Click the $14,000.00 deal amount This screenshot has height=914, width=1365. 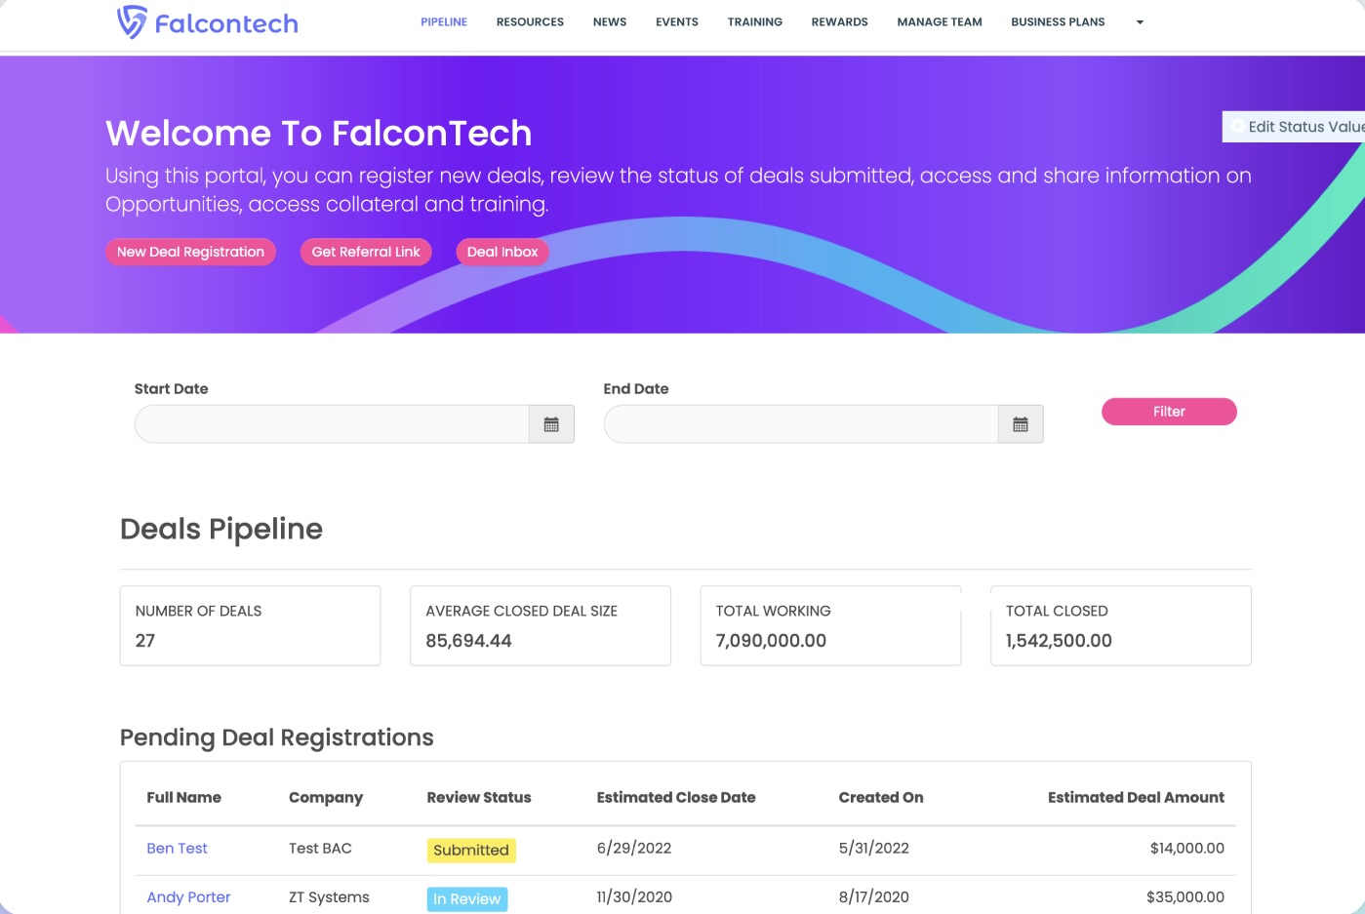(x=1187, y=849)
